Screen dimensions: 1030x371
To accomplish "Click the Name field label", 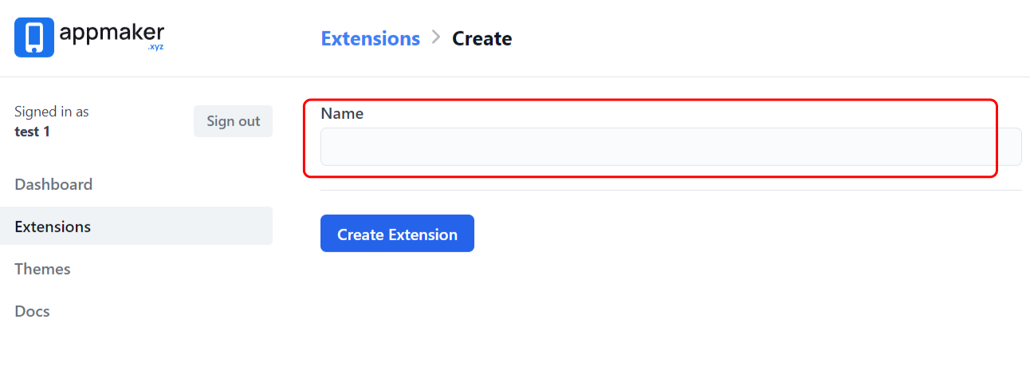I will tap(342, 113).
